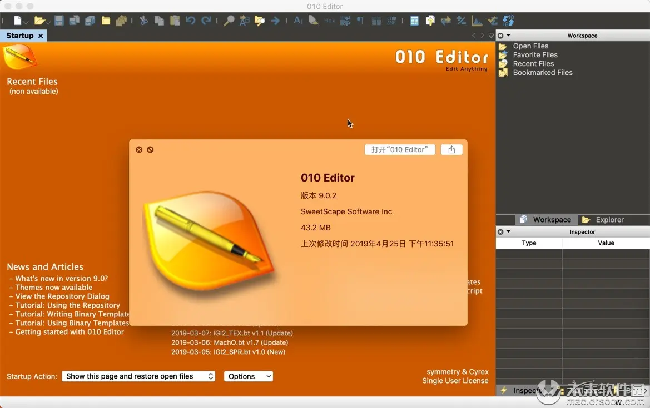Screen dimensions: 650x408
Task: Click the 打开“010 Editor” button
Action: [x=400, y=149]
